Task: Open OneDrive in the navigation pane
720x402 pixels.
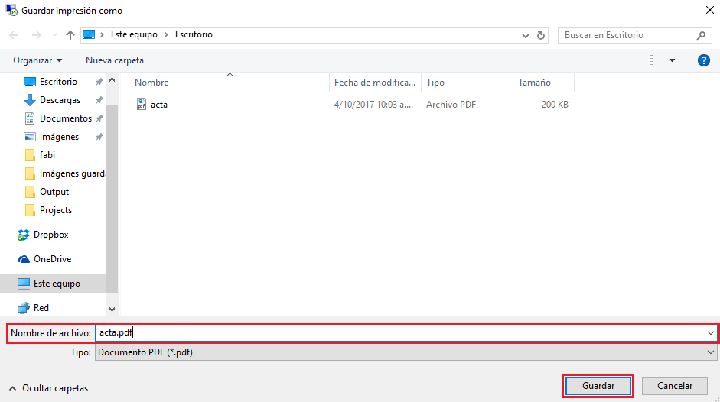Action: [52, 259]
